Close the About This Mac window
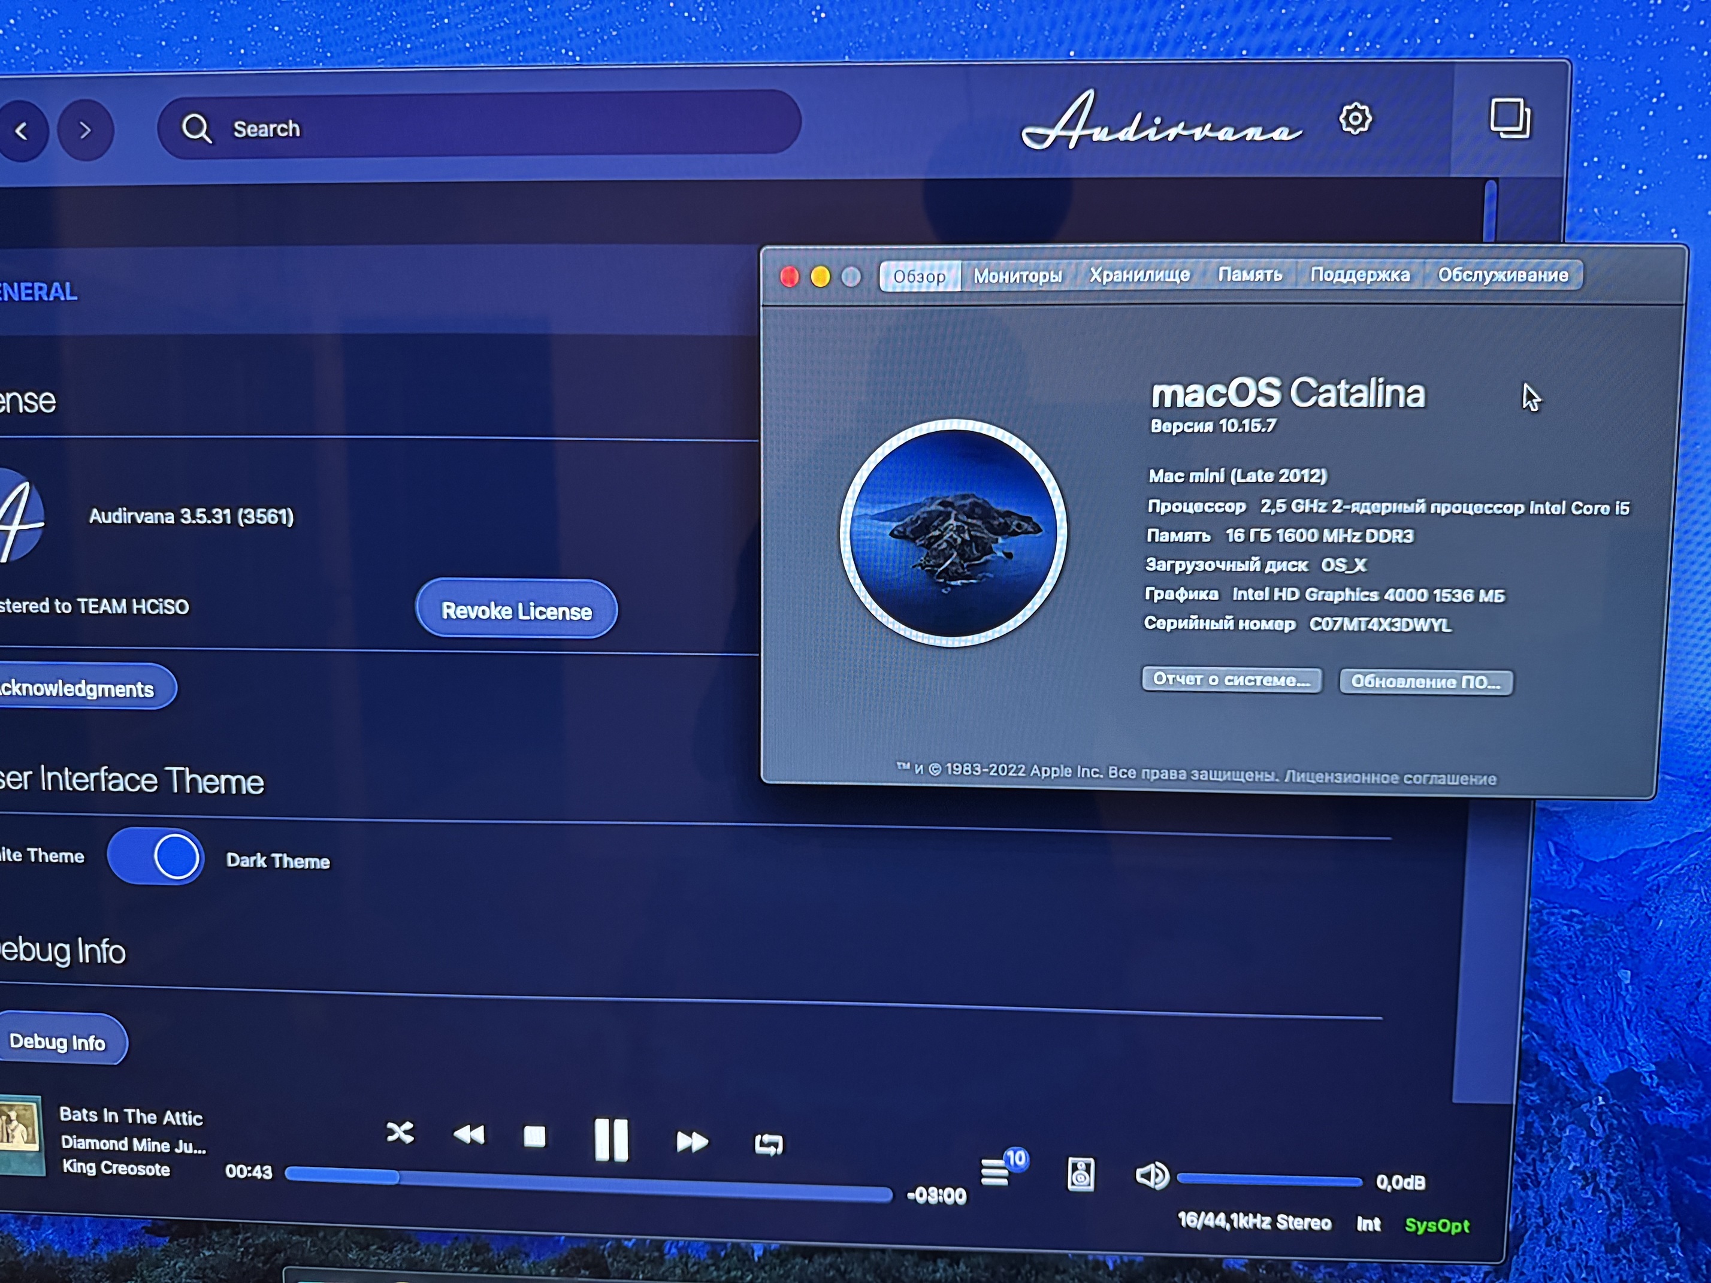 [789, 277]
